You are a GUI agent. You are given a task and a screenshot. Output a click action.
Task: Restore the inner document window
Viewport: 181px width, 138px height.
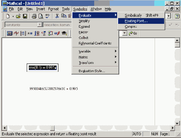[x=172, y=9]
